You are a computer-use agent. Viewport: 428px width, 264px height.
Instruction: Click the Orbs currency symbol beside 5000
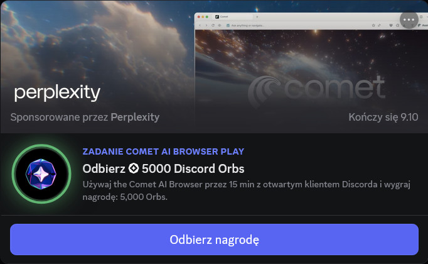coord(134,168)
